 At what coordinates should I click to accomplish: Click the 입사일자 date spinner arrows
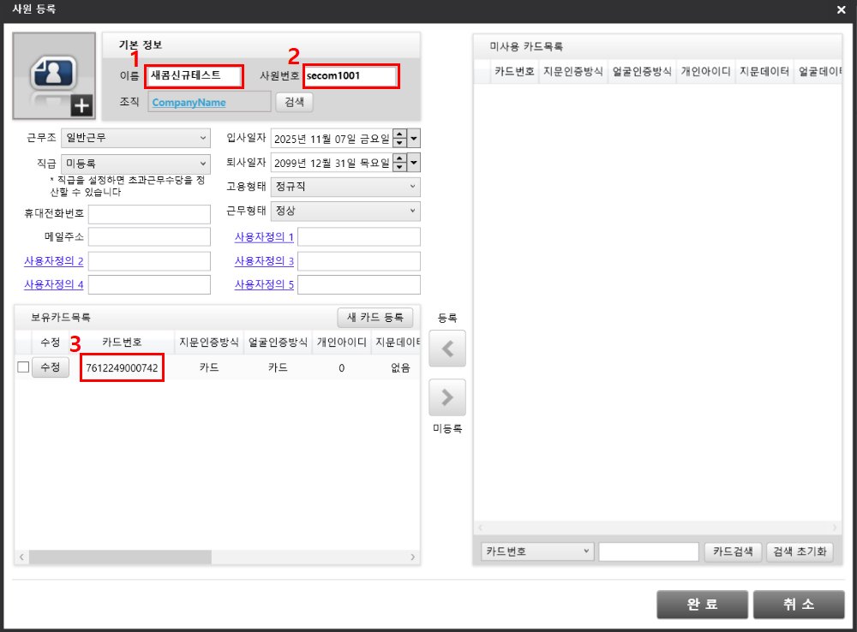[399, 138]
